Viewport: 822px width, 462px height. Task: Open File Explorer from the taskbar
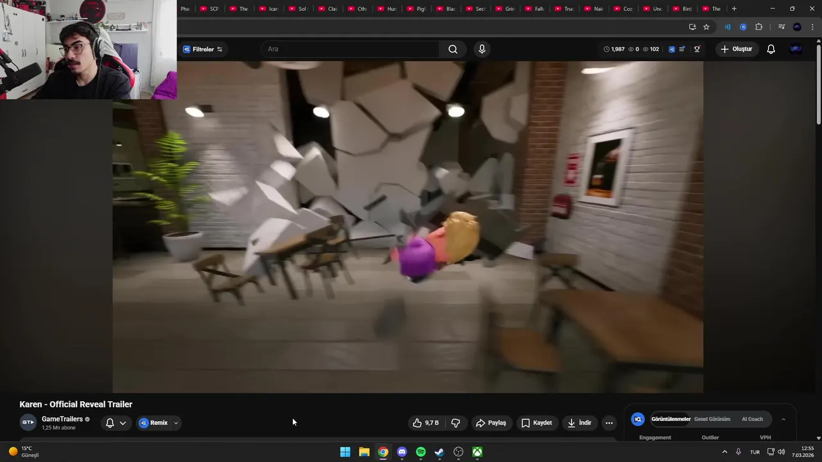click(x=364, y=452)
